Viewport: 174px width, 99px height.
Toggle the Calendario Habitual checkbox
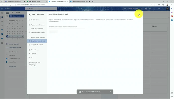(7, 59)
